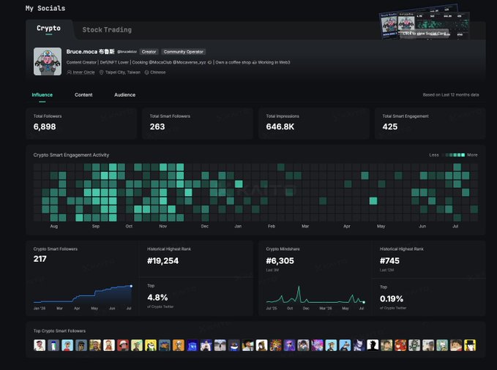Open the Bruce.moca profile avatar
Image resolution: width=497 pixels, height=370 pixels.
click(48, 61)
